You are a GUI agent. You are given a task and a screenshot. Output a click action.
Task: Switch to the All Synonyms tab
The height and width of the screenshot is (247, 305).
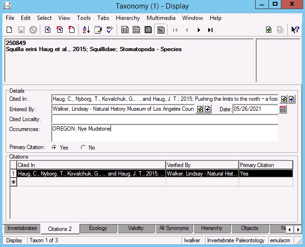174,228
